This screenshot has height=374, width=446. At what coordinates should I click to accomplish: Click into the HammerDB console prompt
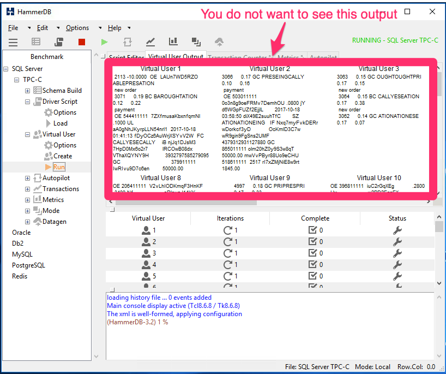(137, 323)
